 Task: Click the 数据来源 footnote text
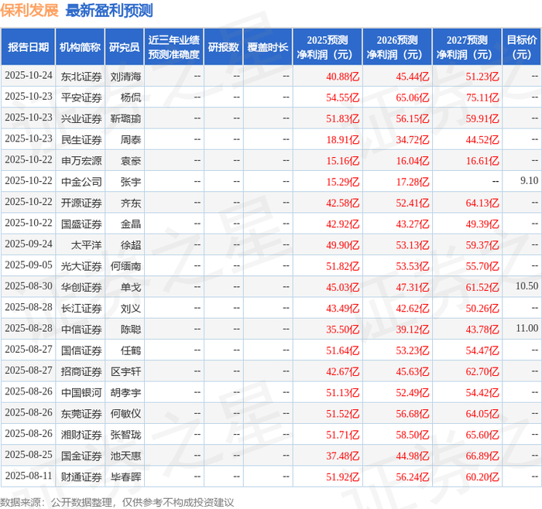pyautogui.click(x=117, y=502)
